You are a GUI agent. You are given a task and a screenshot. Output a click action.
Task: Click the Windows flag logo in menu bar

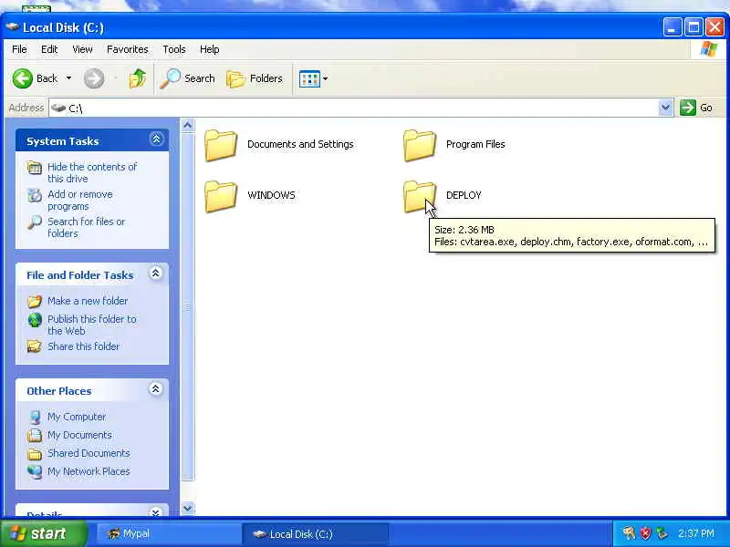(709, 49)
